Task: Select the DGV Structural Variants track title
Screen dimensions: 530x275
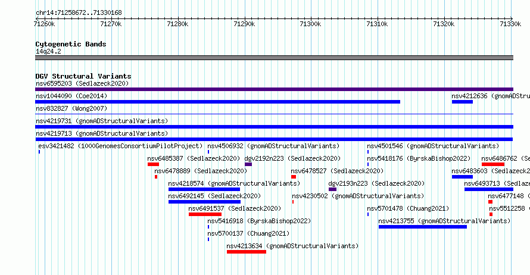Action: (x=83, y=76)
